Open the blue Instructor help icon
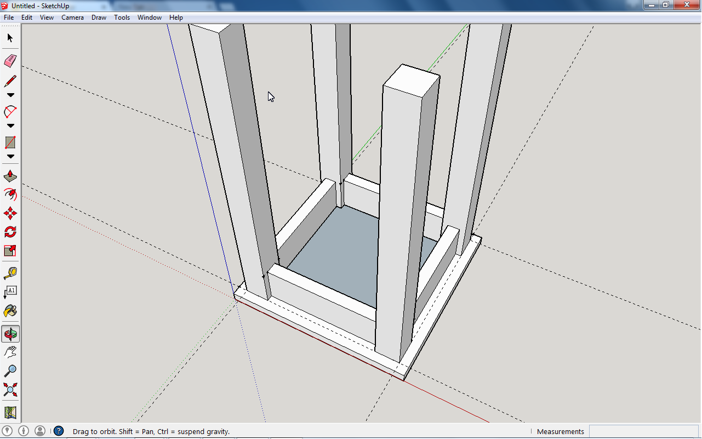 click(x=59, y=431)
